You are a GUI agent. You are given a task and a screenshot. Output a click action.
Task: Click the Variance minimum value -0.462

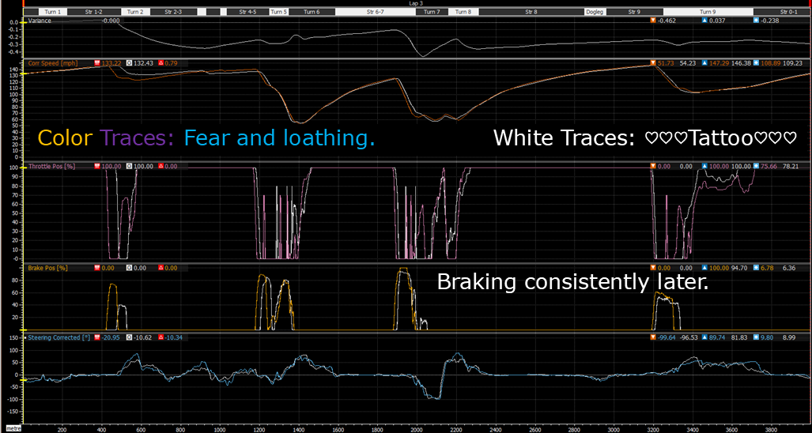pyautogui.click(x=667, y=20)
